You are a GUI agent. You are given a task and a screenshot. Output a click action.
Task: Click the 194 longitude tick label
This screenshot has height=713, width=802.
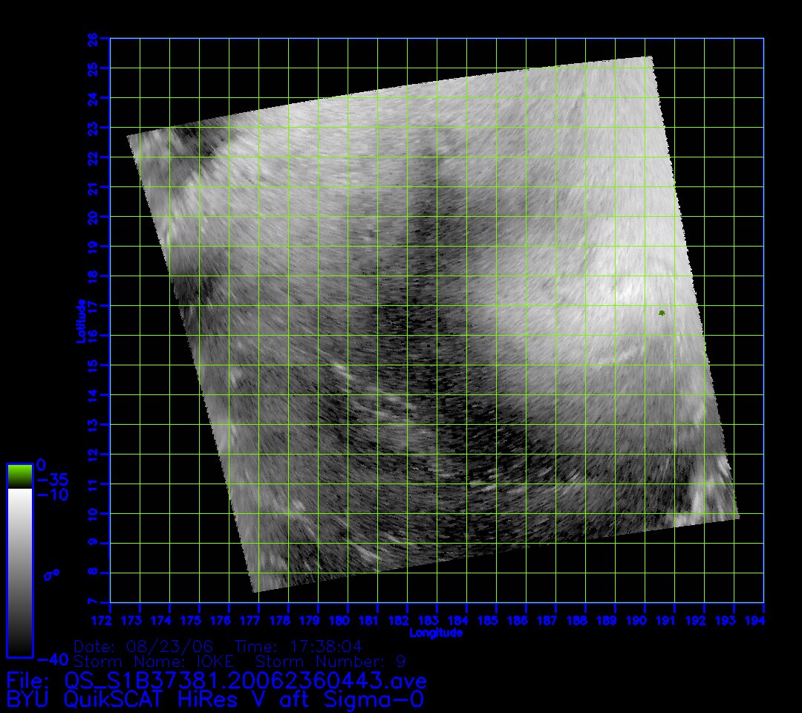tap(763, 619)
